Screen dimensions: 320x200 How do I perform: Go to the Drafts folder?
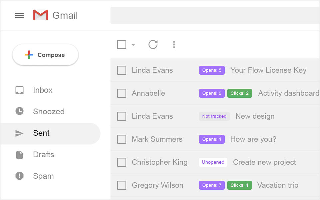point(43,155)
